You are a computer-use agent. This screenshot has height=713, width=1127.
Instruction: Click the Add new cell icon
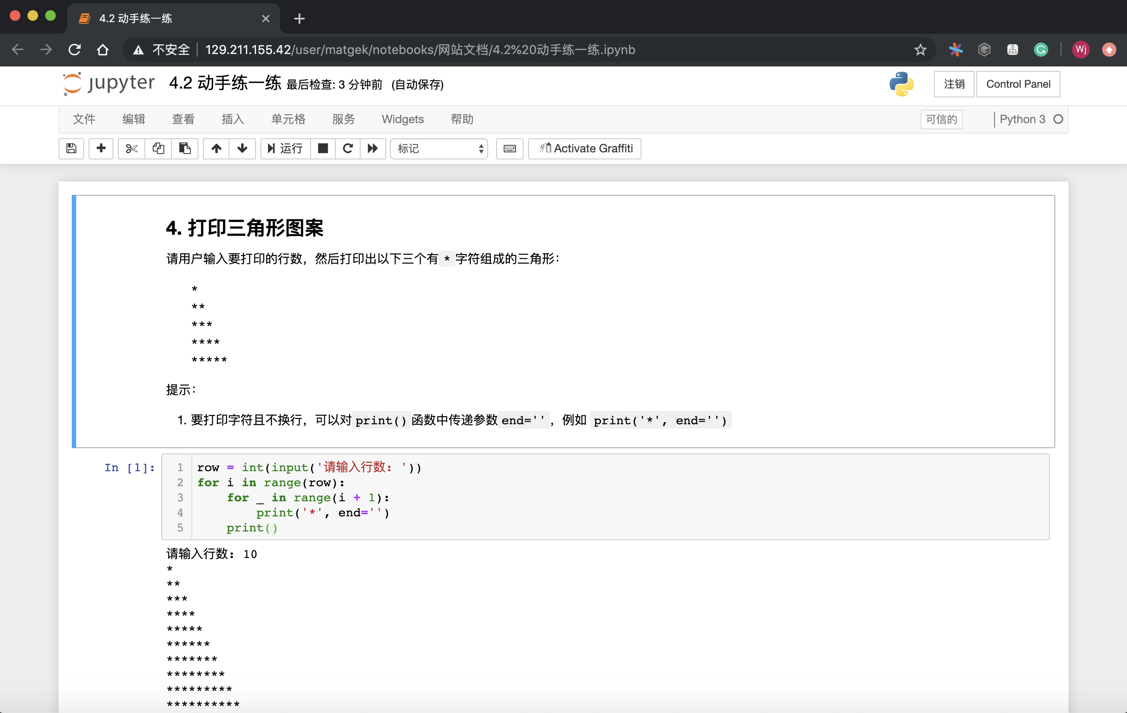click(101, 149)
